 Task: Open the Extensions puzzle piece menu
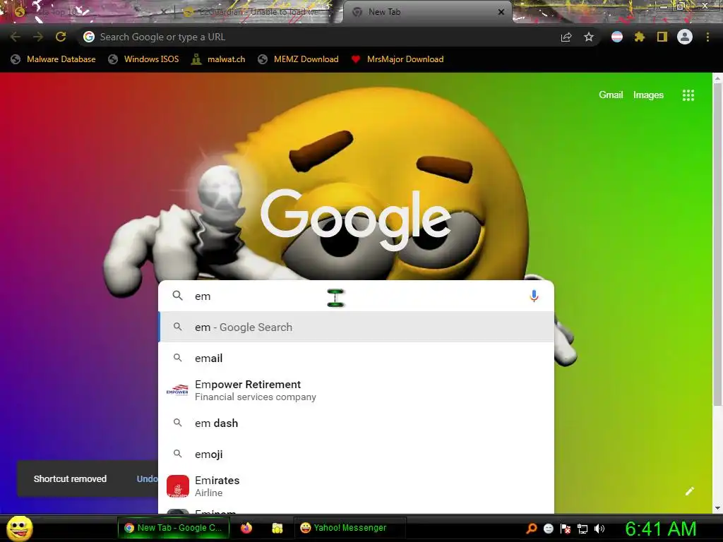click(640, 37)
